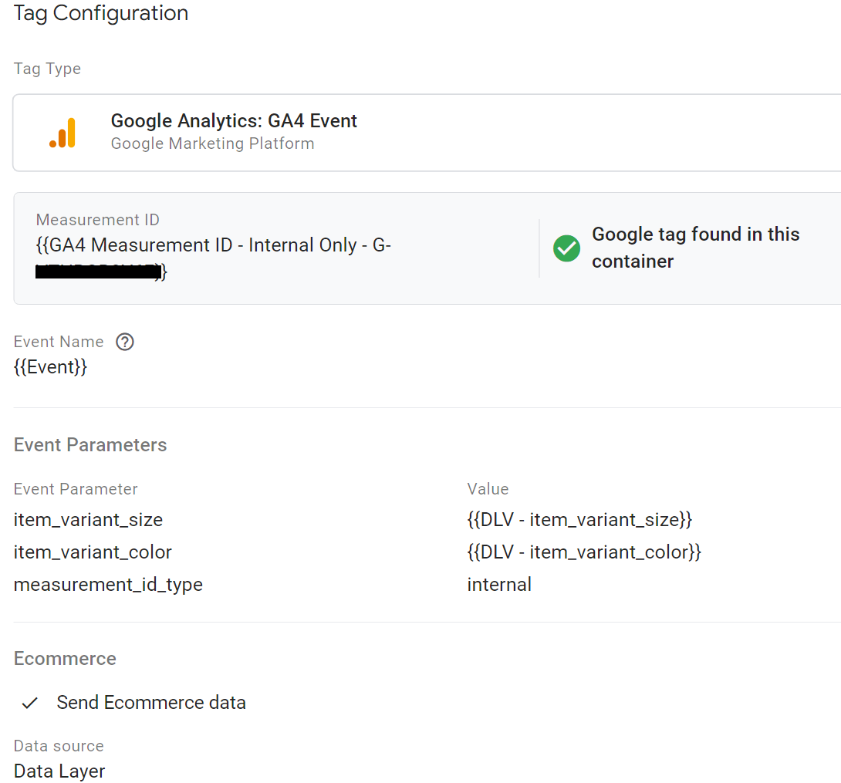This screenshot has width=841, height=783.
Task: Click the Google Marketing Platform provider label
Action: (213, 143)
